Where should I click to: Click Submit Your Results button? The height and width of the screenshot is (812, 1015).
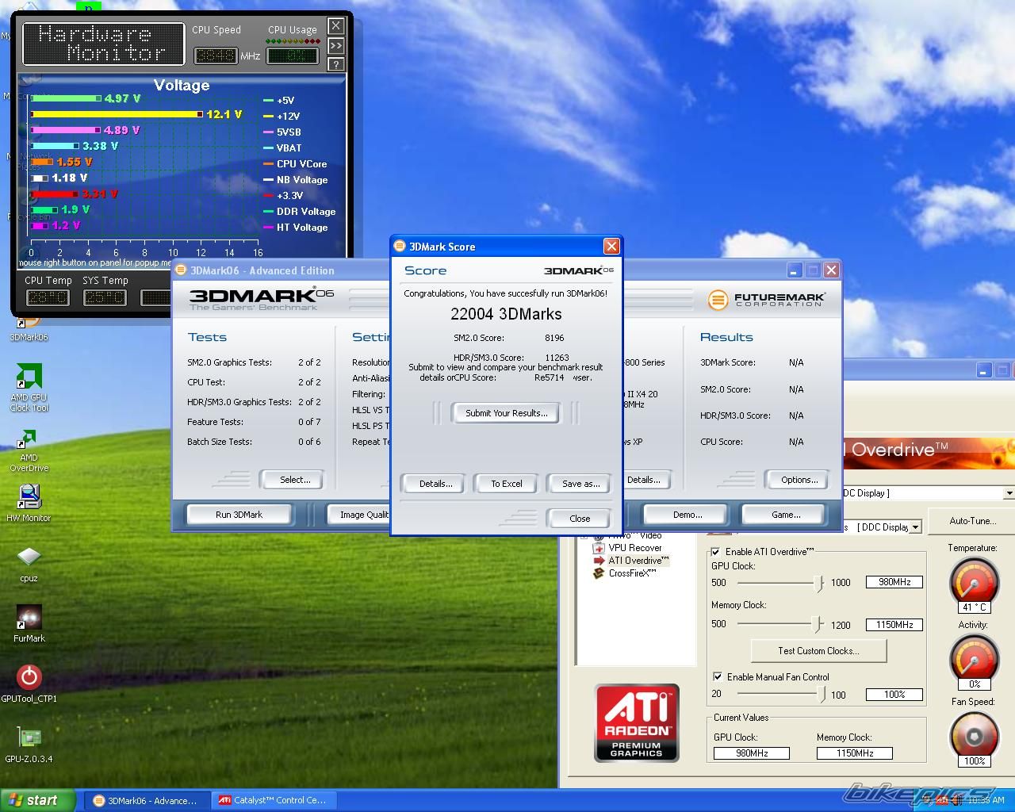(506, 413)
